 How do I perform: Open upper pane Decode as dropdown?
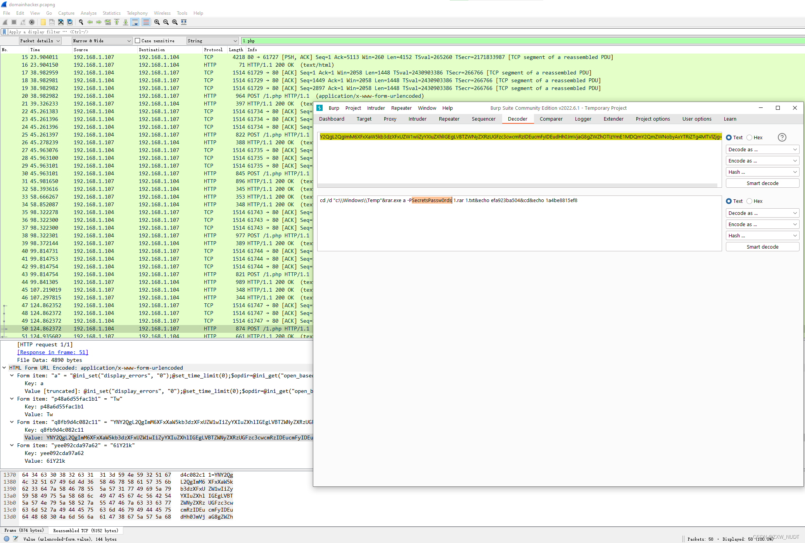click(762, 149)
